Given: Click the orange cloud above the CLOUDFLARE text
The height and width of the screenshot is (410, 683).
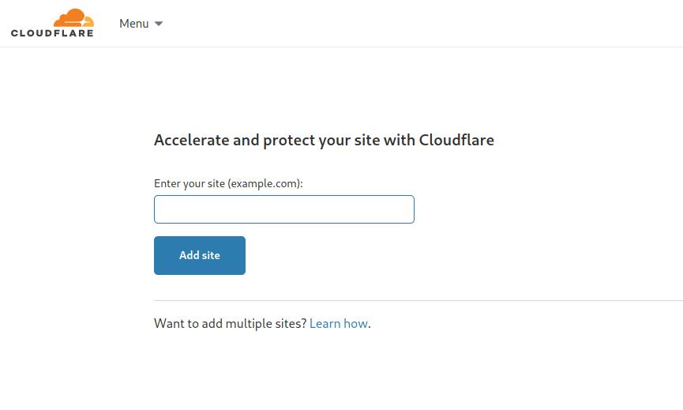Looking at the screenshot, I should coord(73,18).
